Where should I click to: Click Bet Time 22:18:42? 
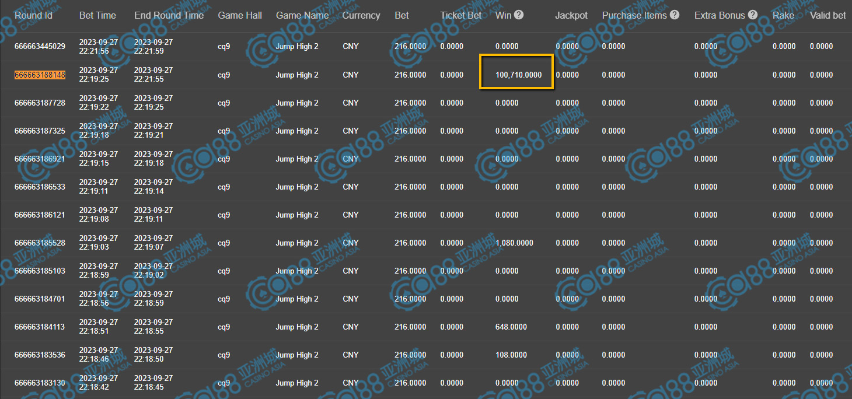99,383
